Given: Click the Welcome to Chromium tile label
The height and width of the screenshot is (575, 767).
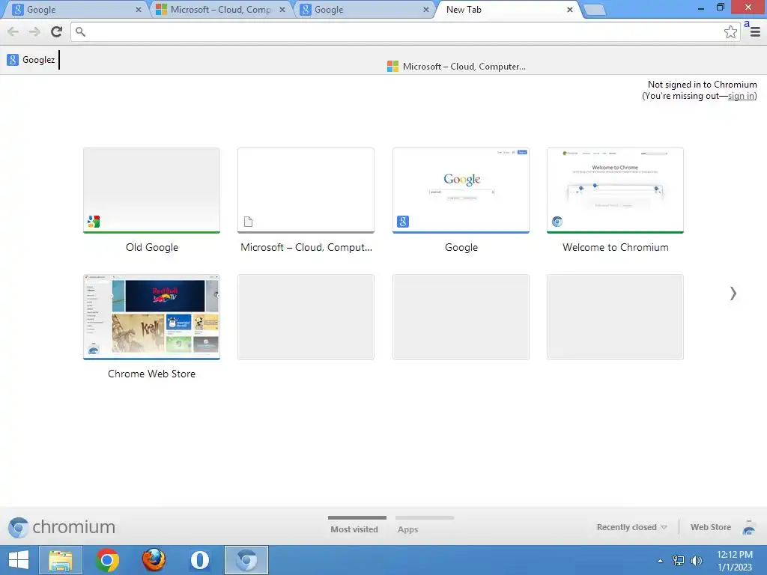Looking at the screenshot, I should (616, 247).
